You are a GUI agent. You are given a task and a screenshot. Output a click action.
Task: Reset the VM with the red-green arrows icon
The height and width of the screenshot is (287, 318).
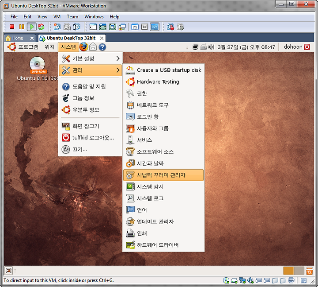click(x=41, y=27)
